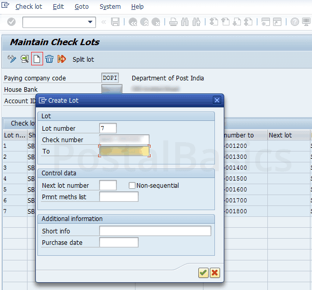This screenshot has width=312, height=290.
Task: Click the Print icon in standard toolbar
Action: click(173, 22)
